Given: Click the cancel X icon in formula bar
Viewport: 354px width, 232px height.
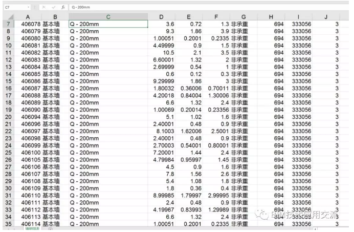Looking at the screenshot, I should coord(44,7).
